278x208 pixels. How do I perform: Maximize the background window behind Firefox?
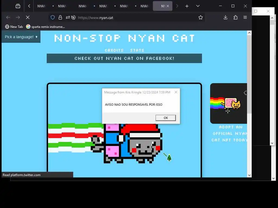[x=256, y=11]
